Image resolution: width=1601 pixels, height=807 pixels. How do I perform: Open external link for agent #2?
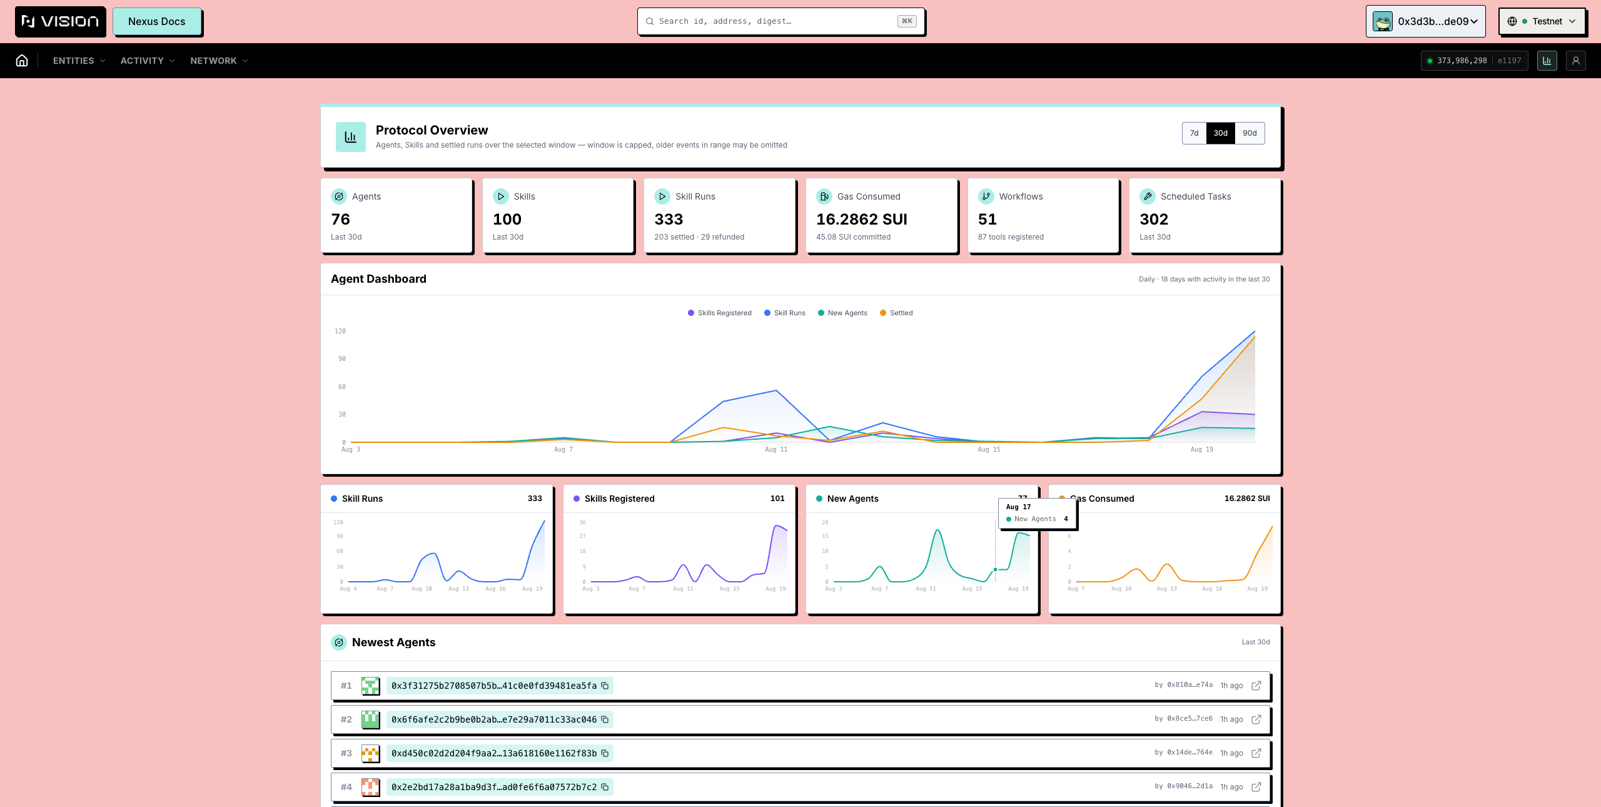[x=1256, y=719]
